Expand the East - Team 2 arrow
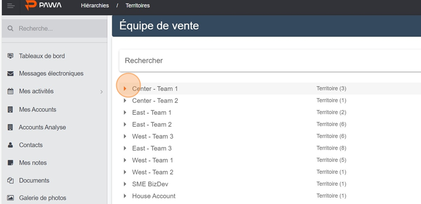This screenshot has height=204, width=421. [125, 124]
